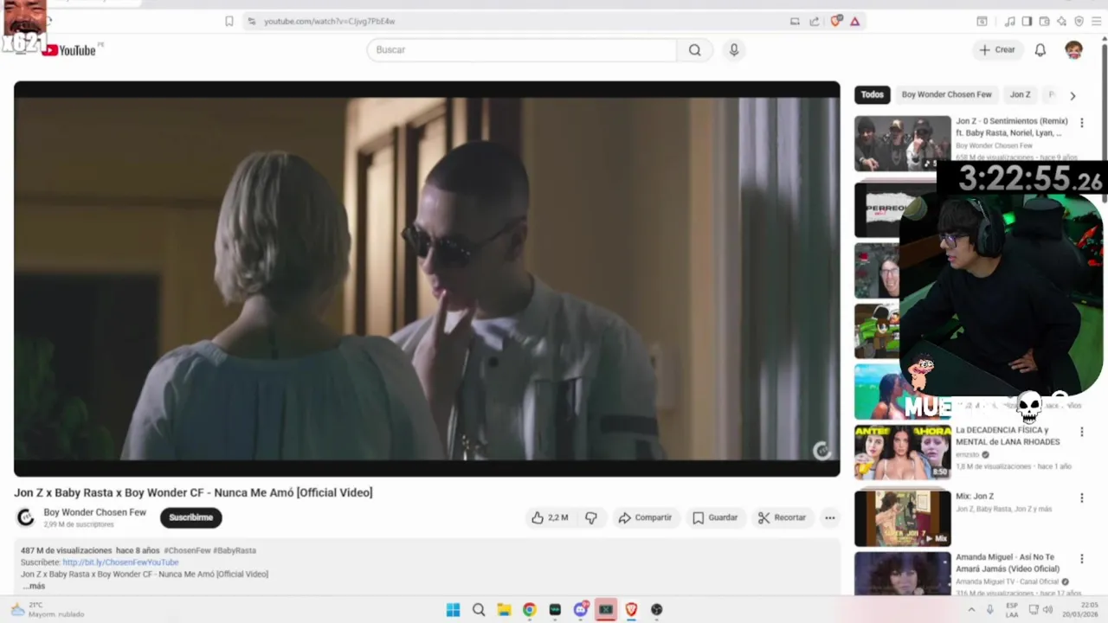
Task: Click the search magnifier button
Action: click(694, 50)
